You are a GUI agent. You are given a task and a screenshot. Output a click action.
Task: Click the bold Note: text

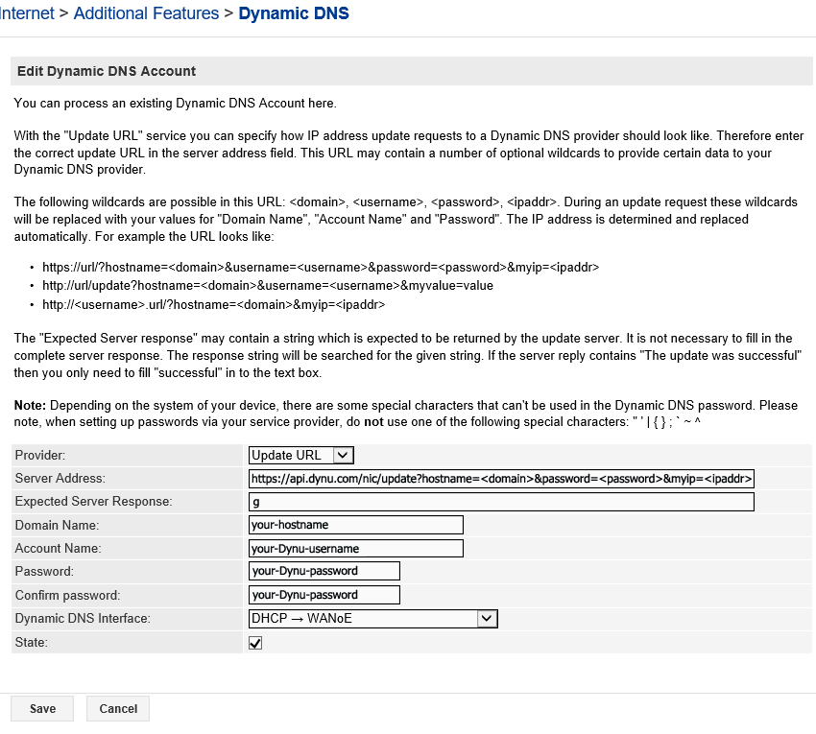click(x=30, y=405)
